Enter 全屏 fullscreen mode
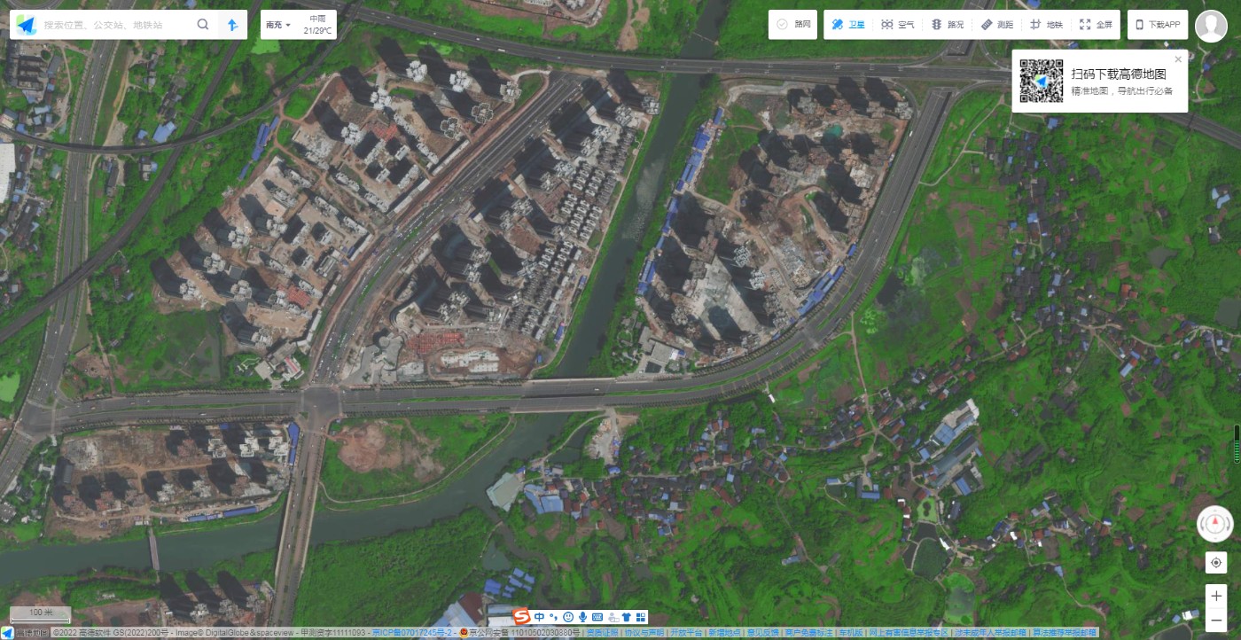 tap(1096, 25)
